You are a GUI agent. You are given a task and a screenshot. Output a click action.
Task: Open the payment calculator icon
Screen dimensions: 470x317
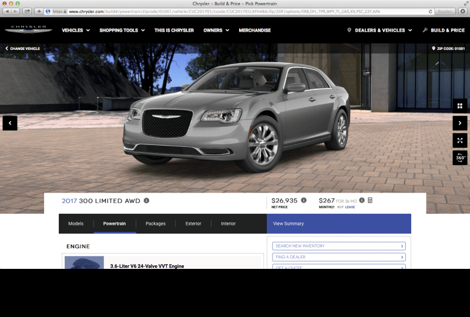(370, 200)
